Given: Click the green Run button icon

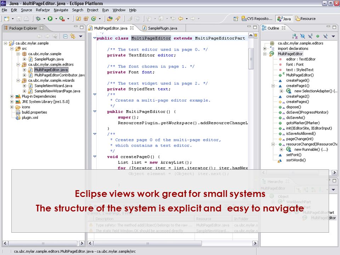Looking at the screenshot, I should (50, 19).
